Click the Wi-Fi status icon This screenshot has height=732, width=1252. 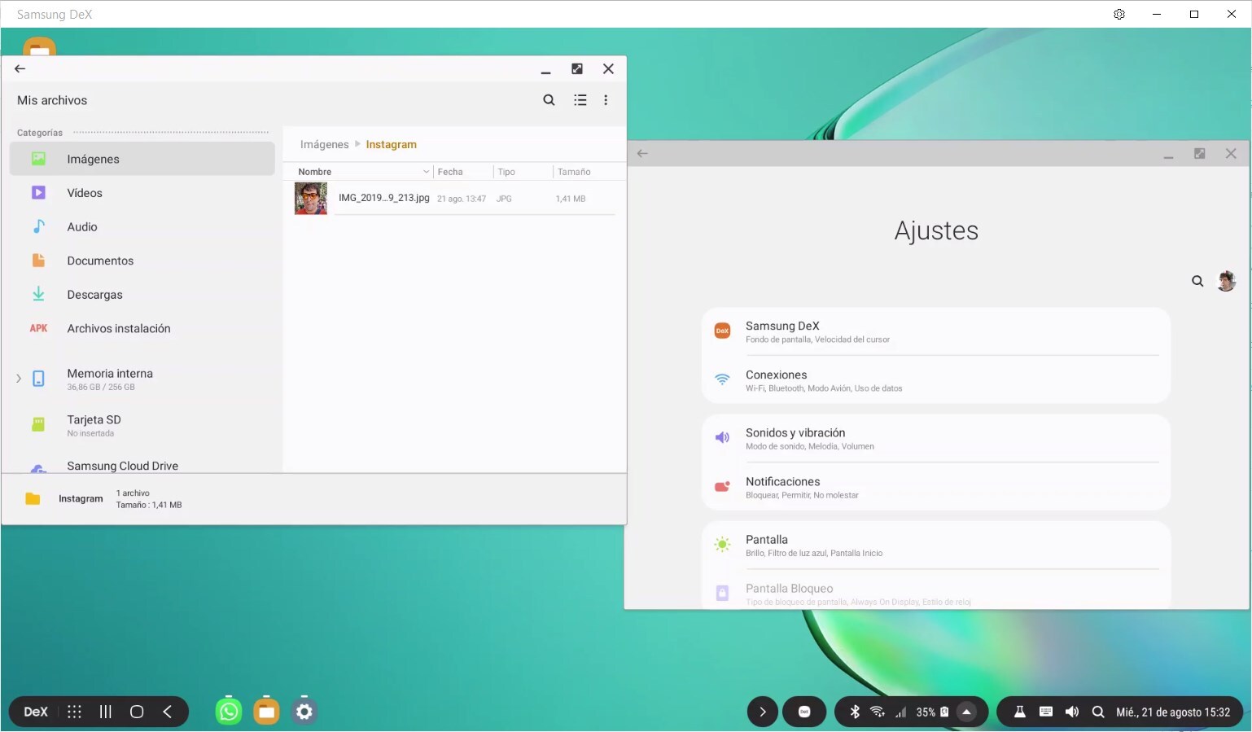click(x=877, y=712)
